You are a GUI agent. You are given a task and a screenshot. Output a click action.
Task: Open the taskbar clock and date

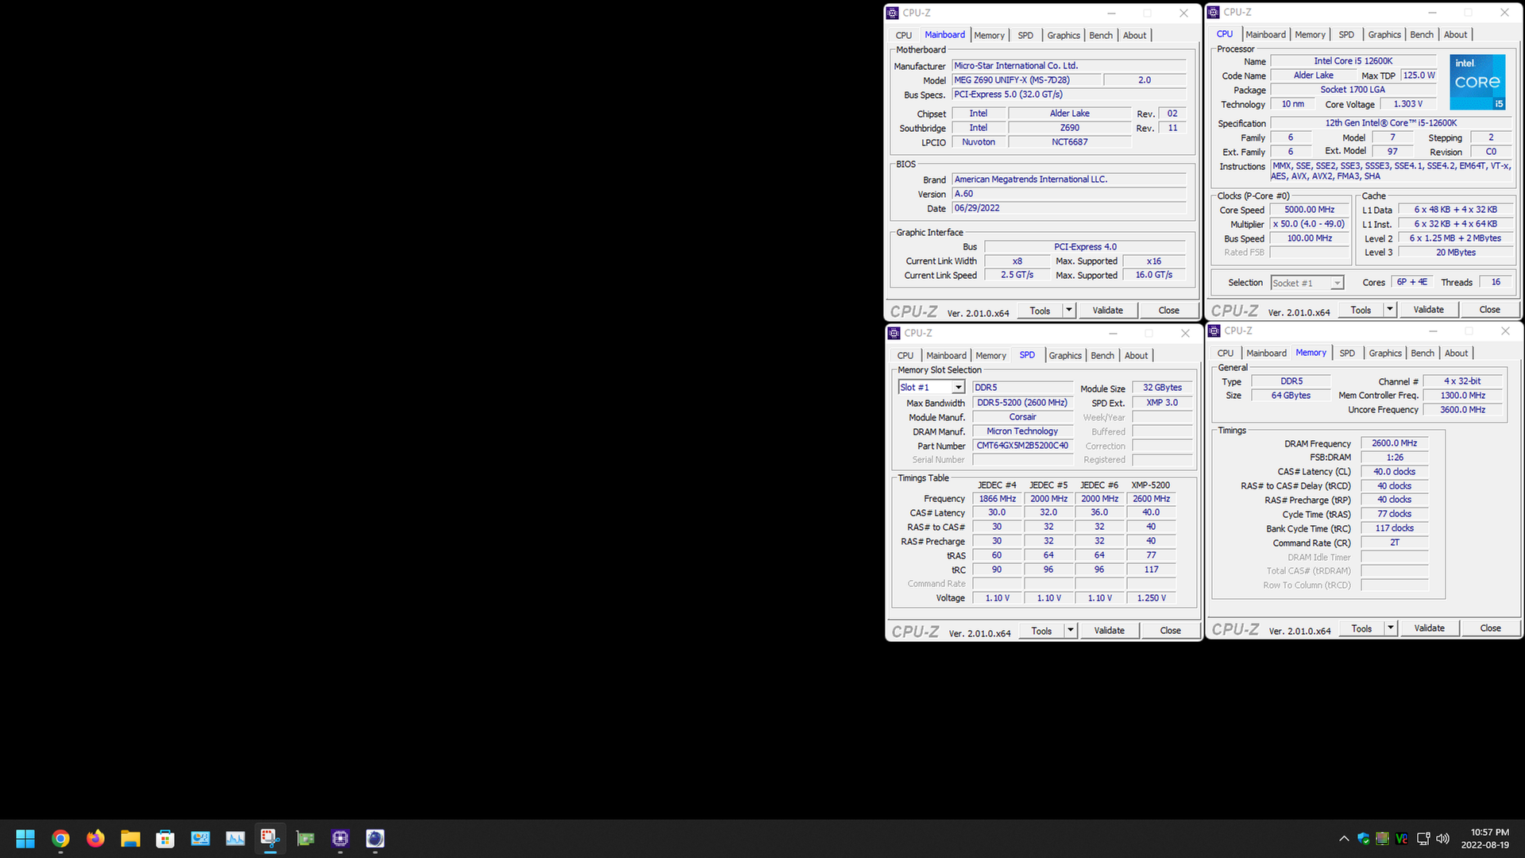pyautogui.click(x=1484, y=838)
